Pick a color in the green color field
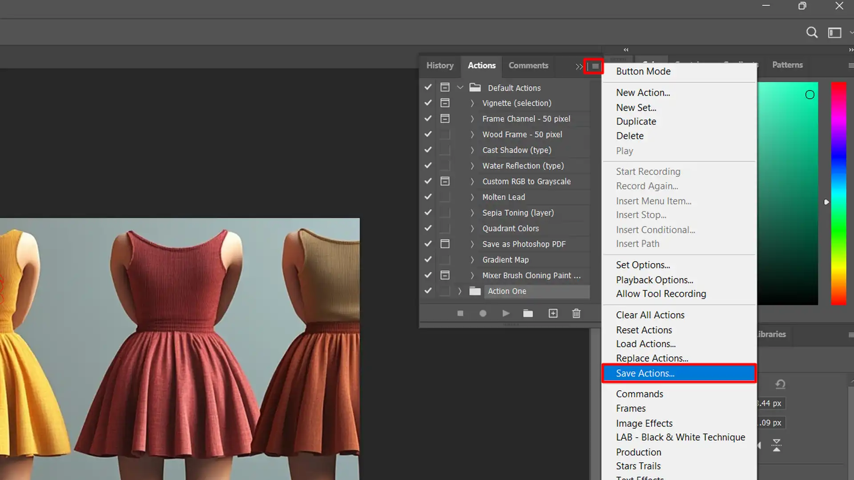Image resolution: width=854 pixels, height=480 pixels. point(788,193)
